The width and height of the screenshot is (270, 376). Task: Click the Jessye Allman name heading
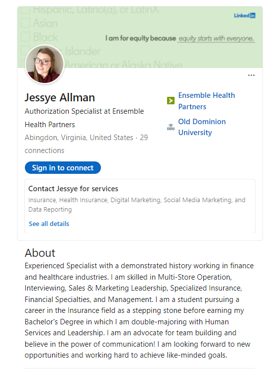60,97
